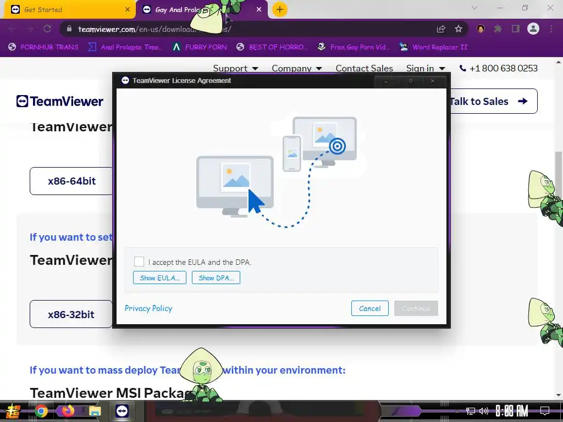Open the Privacy Policy link
Image resolution: width=563 pixels, height=422 pixels.
tap(148, 308)
